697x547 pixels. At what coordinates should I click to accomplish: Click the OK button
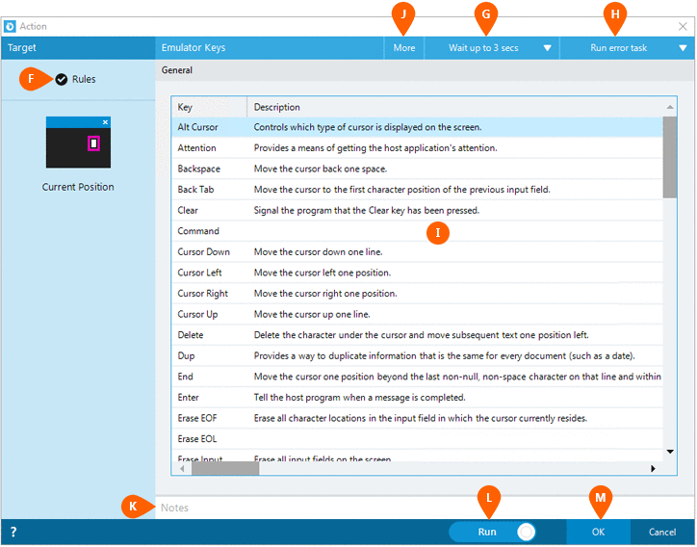point(598,533)
